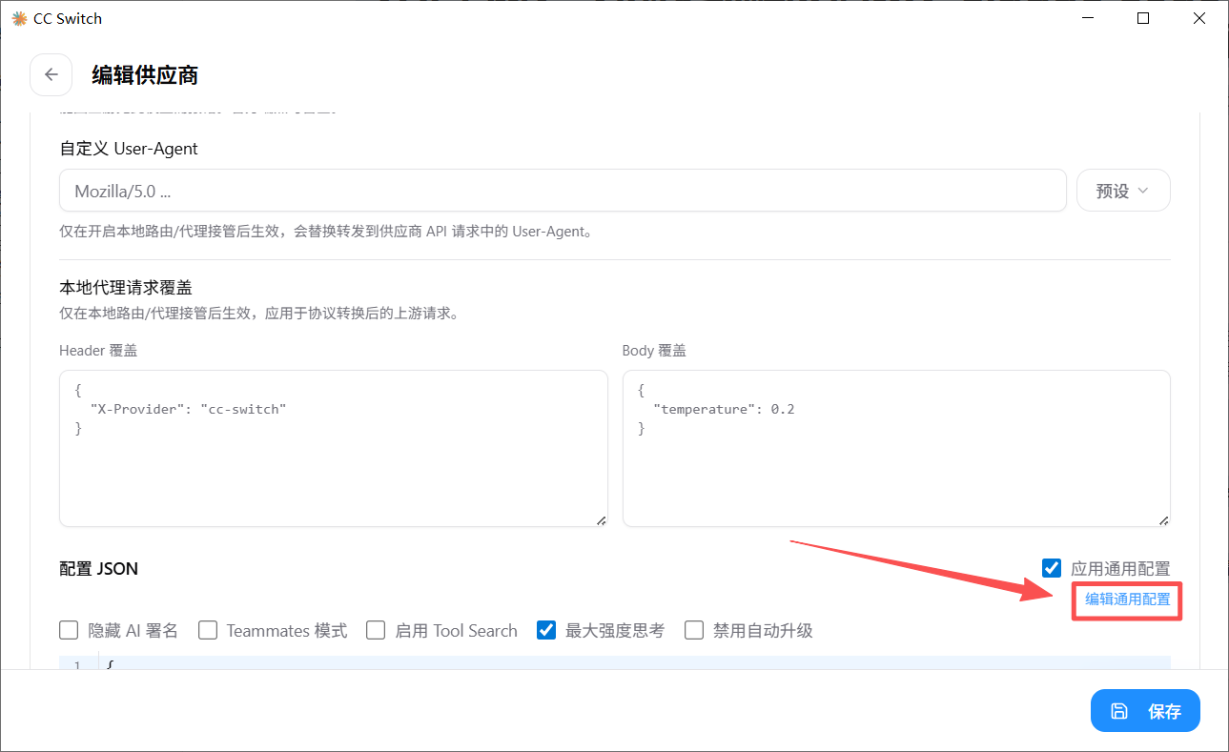Screen dimensions: 1229x752
Task: Click inside the Header 覆盖 JSON editor
Action: (x=334, y=448)
